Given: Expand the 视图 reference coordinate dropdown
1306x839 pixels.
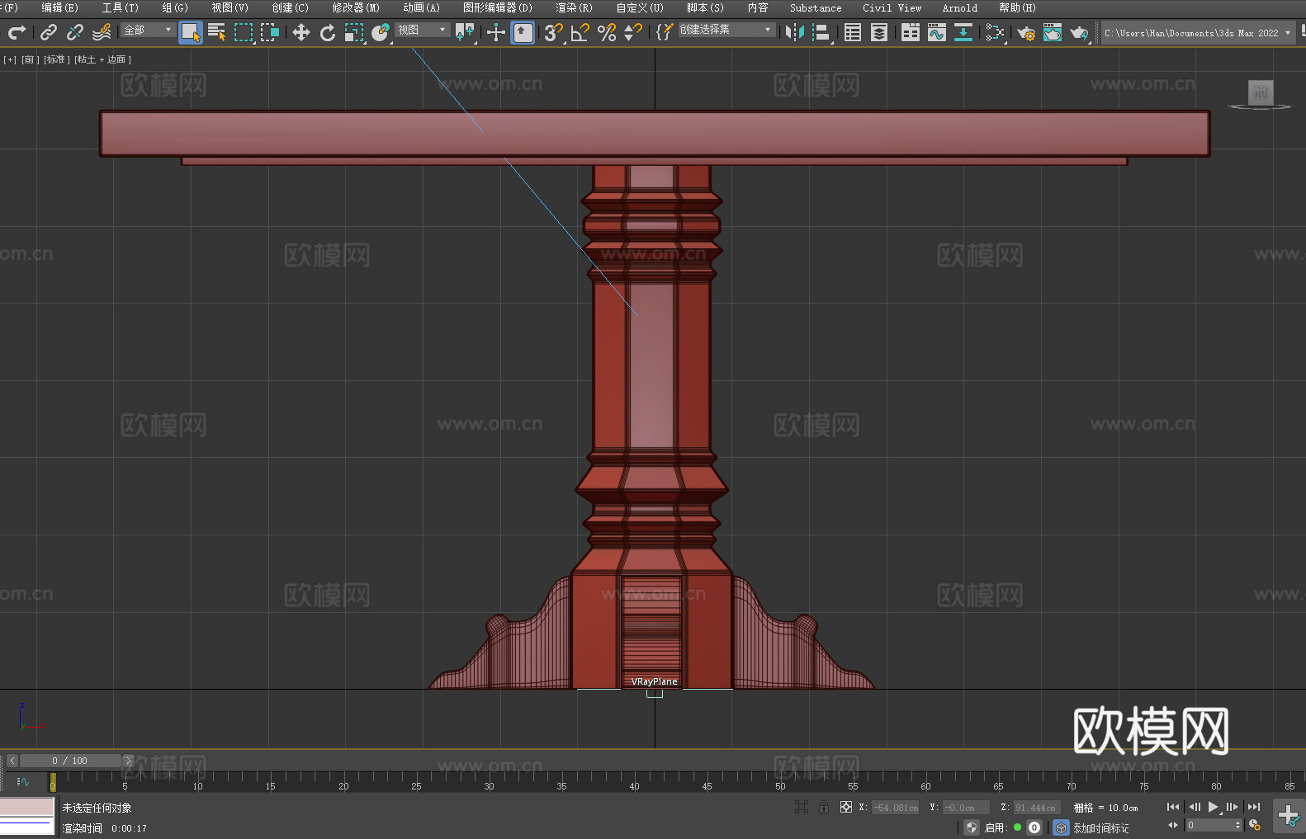Looking at the screenshot, I should (x=422, y=30).
